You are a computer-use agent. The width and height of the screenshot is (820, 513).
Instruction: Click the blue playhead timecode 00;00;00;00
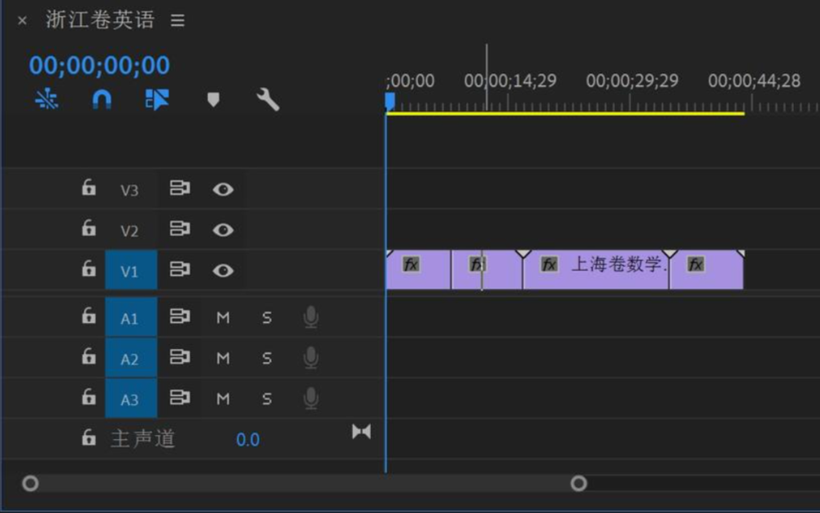(x=99, y=65)
